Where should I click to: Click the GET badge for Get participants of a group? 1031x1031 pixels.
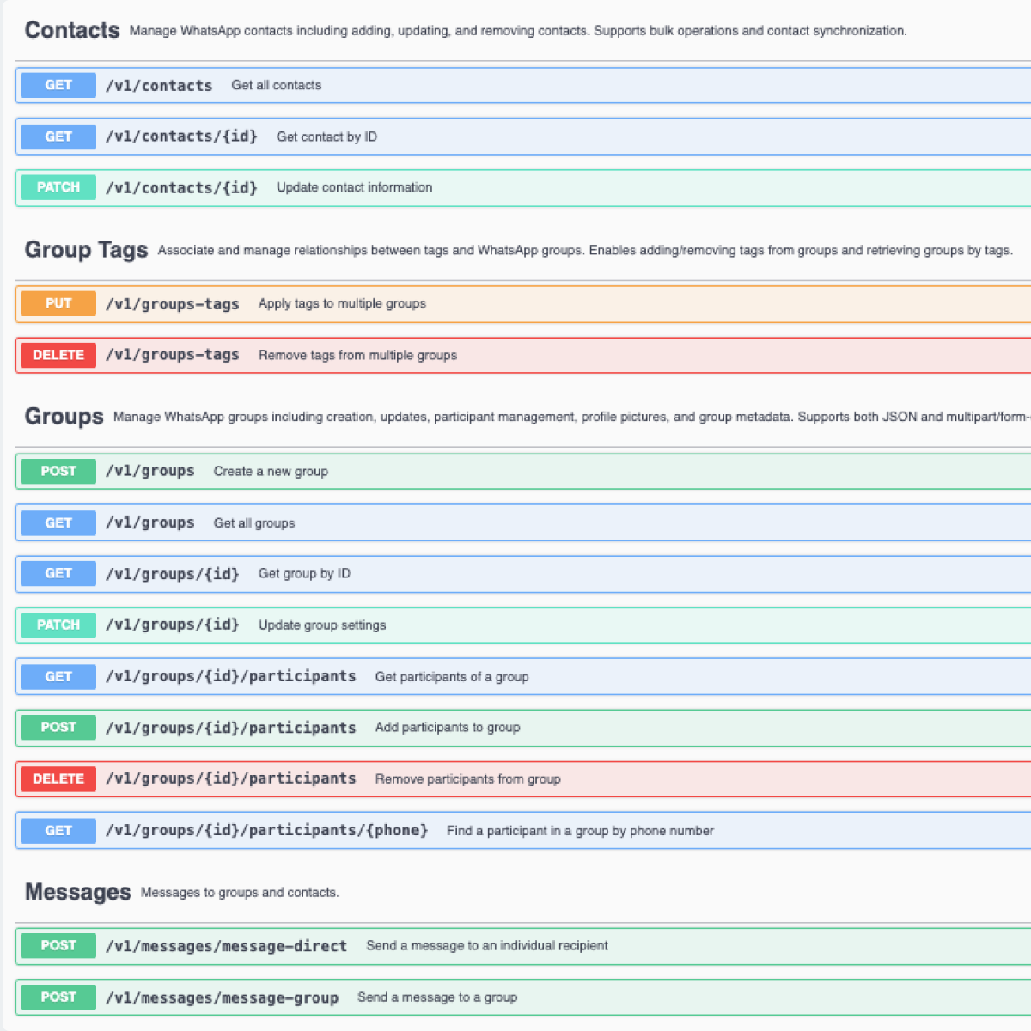point(58,676)
